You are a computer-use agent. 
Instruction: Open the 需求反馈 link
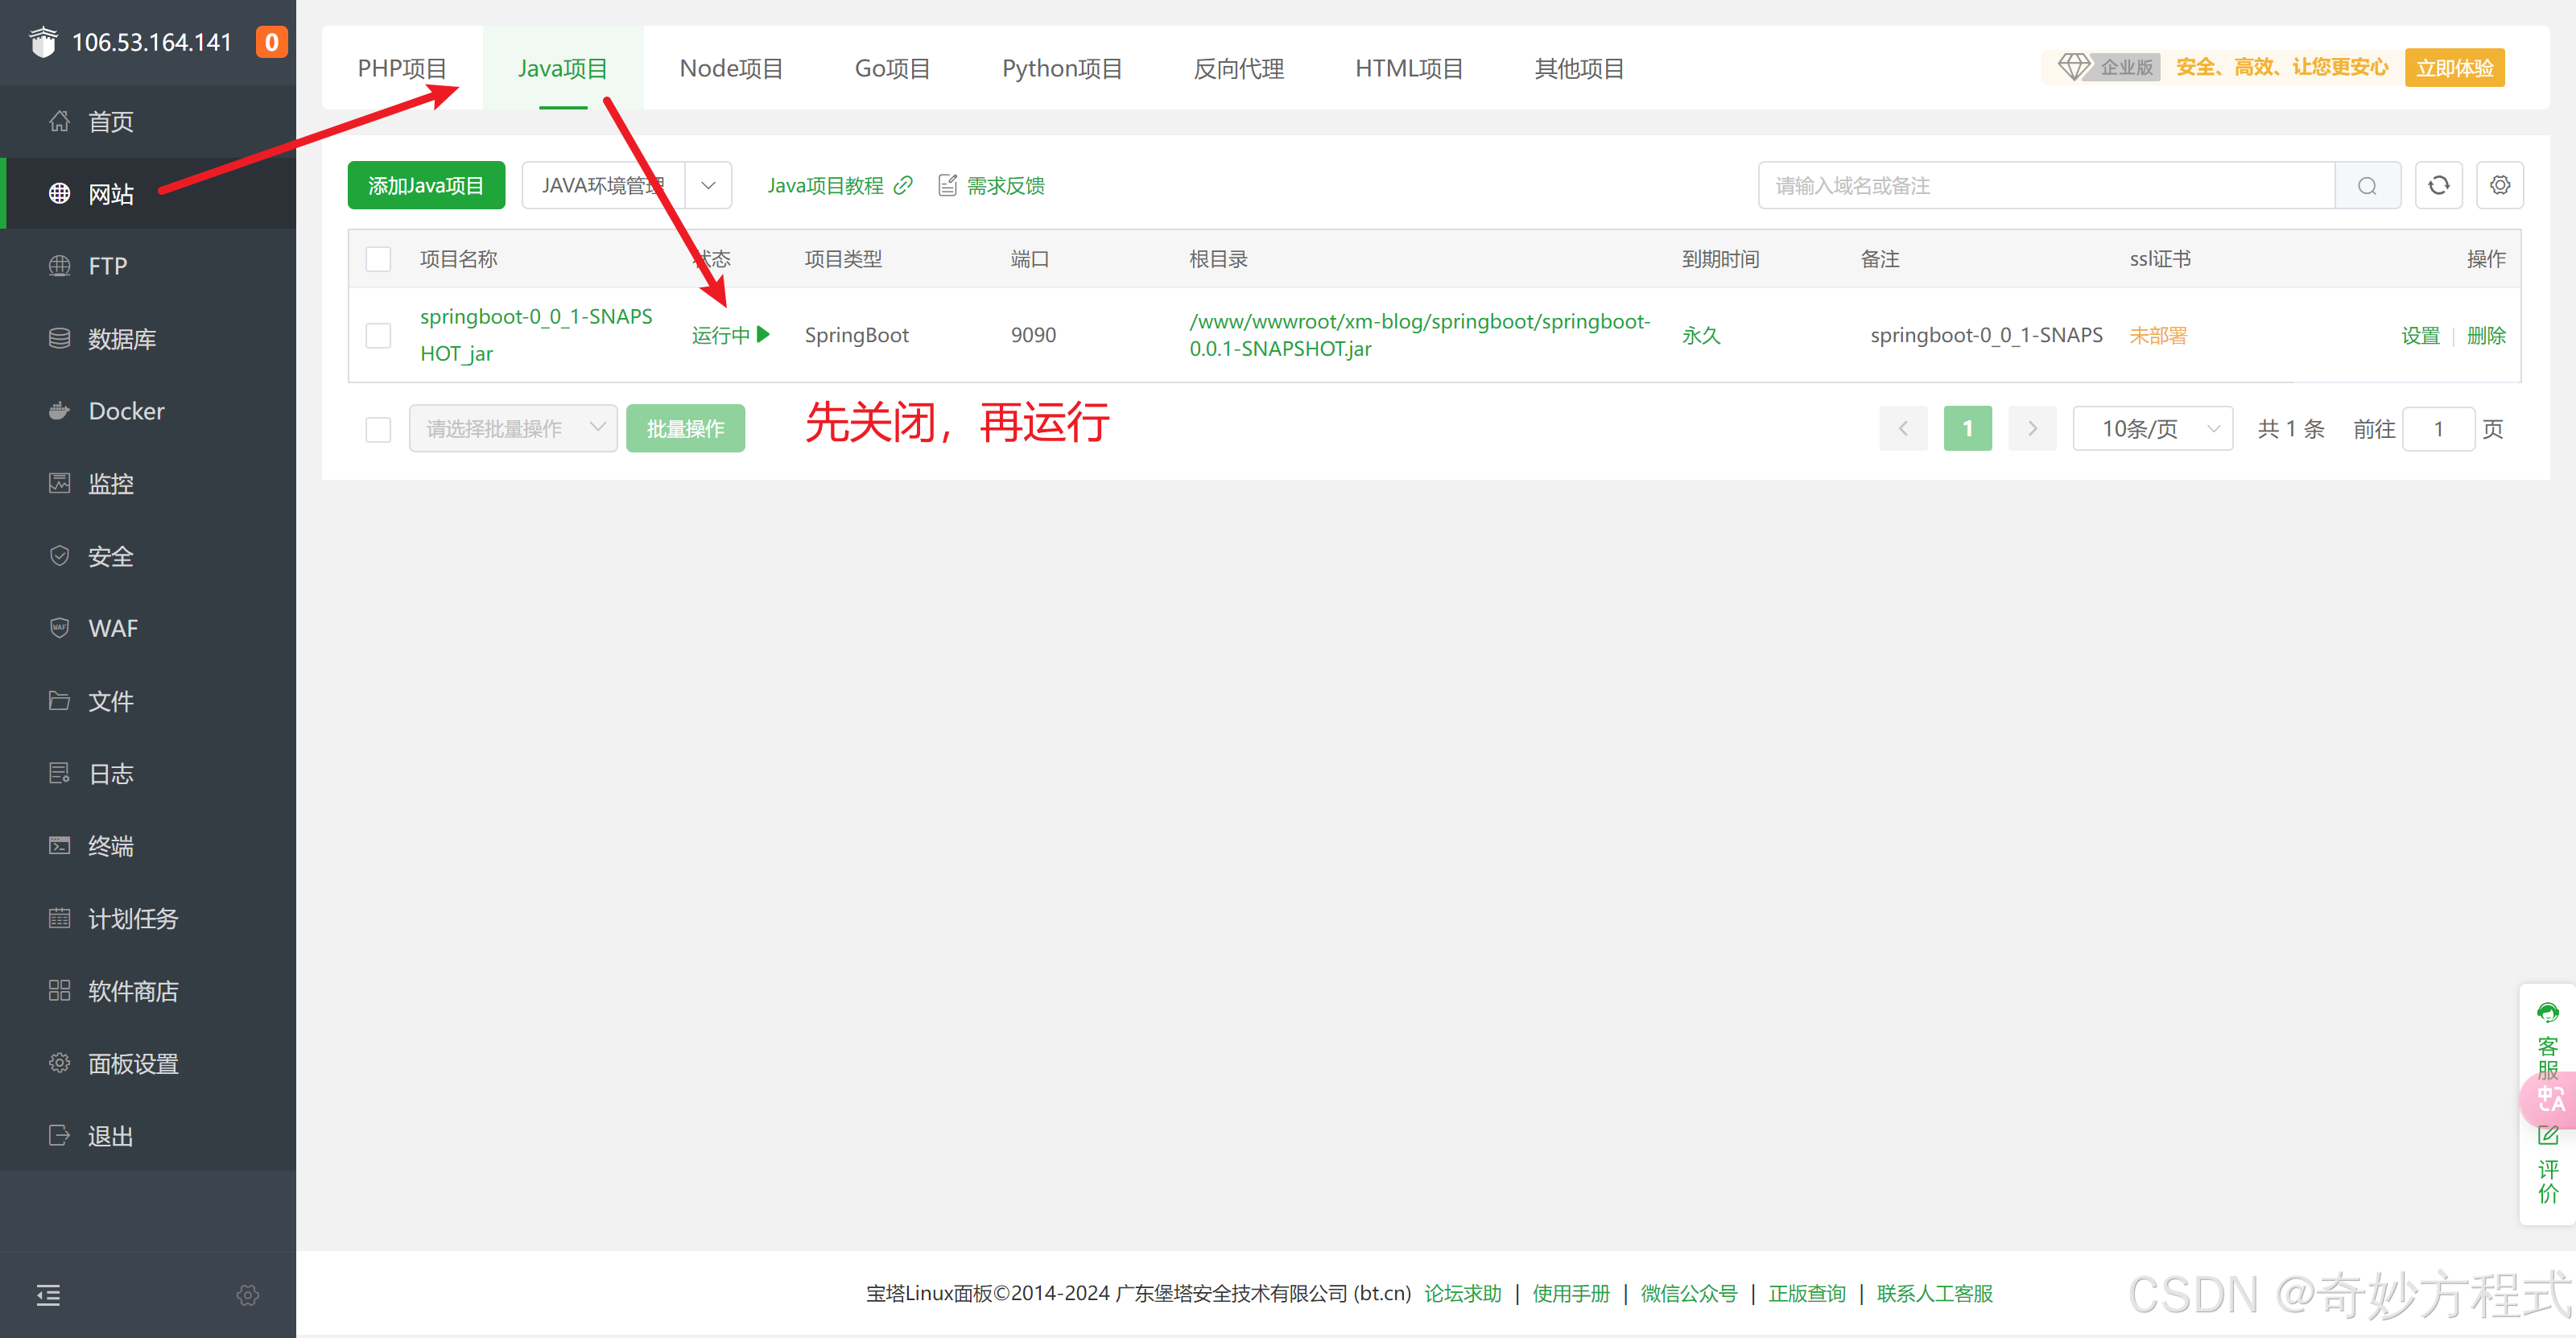tap(991, 186)
